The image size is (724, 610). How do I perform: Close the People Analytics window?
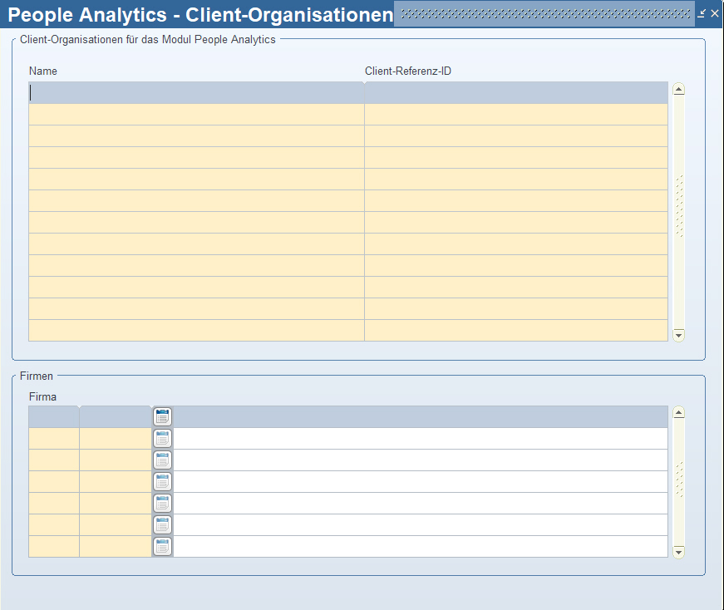pos(715,13)
